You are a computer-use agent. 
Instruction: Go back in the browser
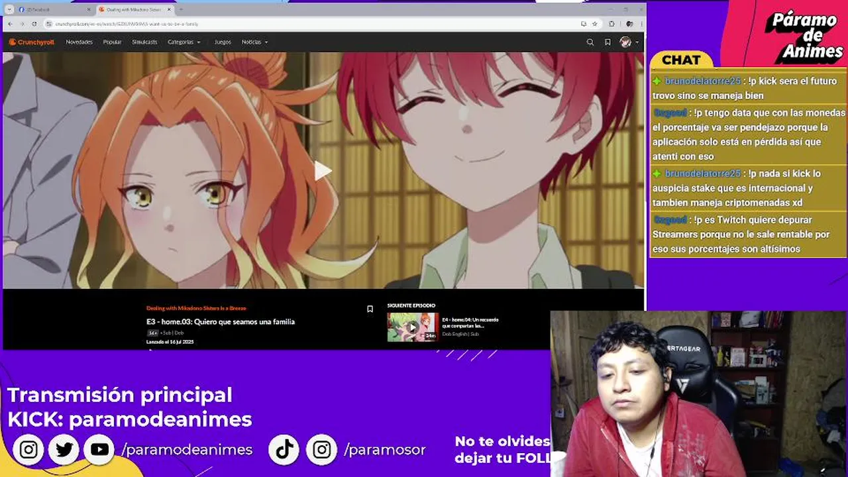9,23
